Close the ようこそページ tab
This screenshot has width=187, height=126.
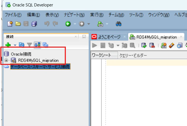pos(124,37)
